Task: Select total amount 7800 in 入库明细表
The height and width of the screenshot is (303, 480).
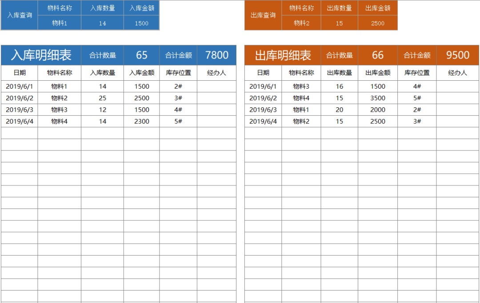Action: (217, 55)
